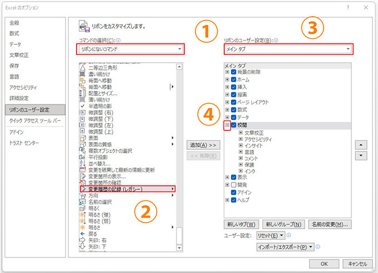
Task: Uncheck the 背景の削除 tab checkbox
Action: pyautogui.click(x=233, y=72)
